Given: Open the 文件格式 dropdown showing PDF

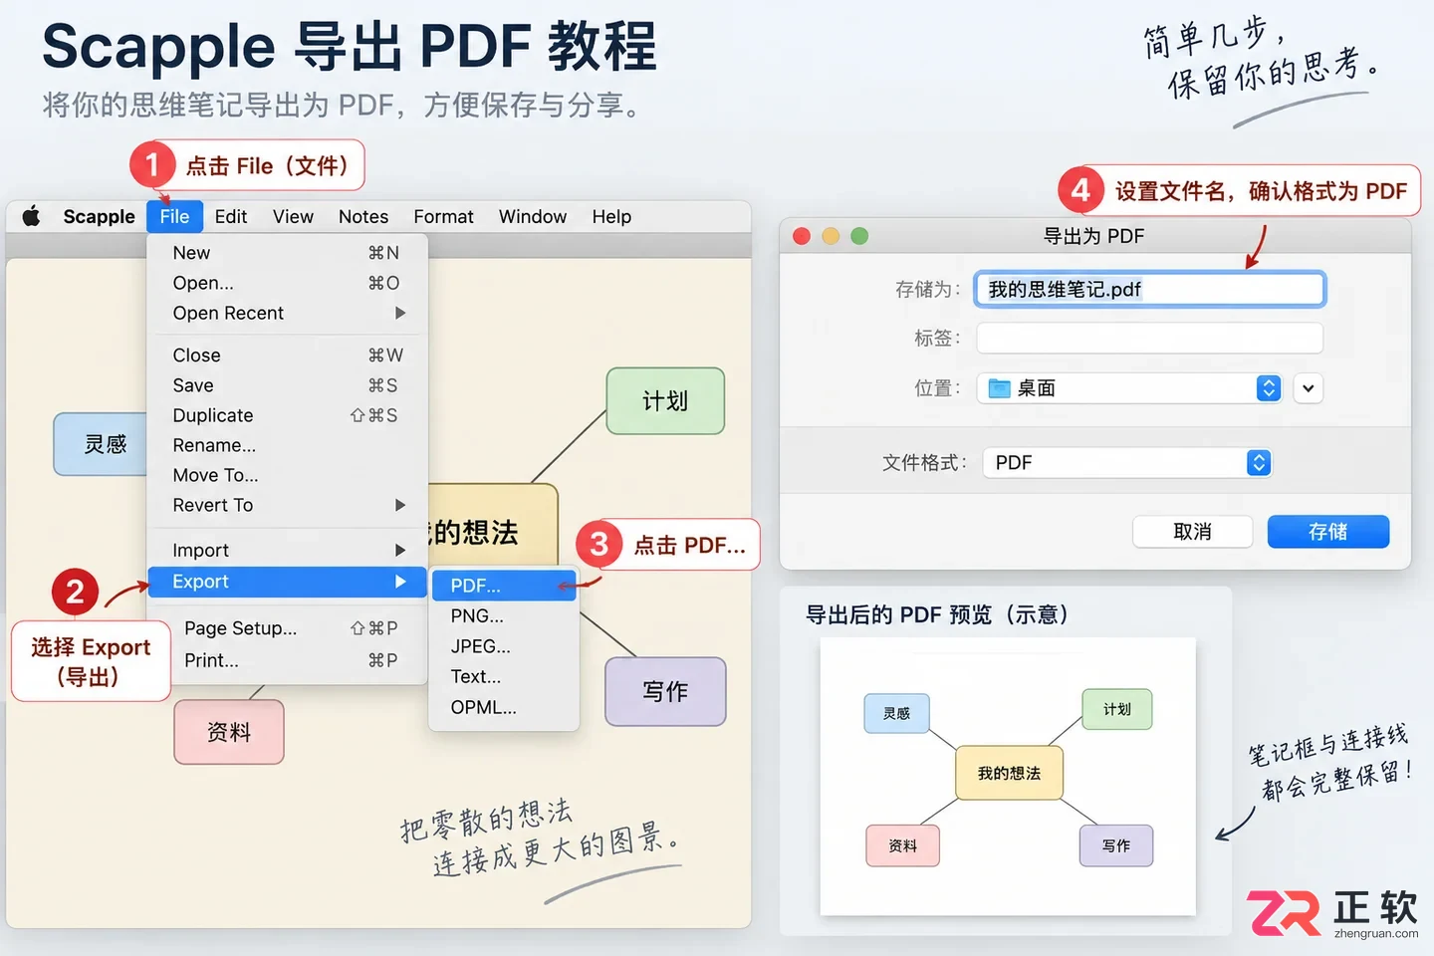Looking at the screenshot, I should point(1127,463).
